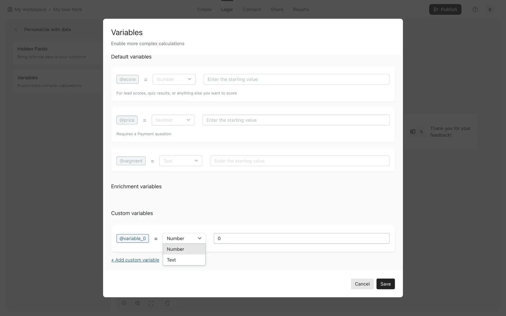
Task: Switch to the Create tab
Action: 204,9
